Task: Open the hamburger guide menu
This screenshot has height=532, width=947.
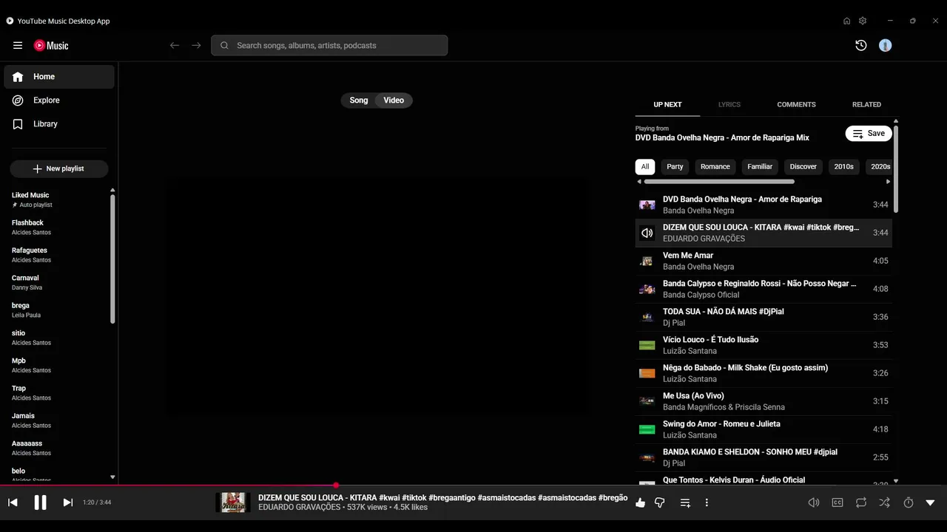Action: [x=18, y=45]
